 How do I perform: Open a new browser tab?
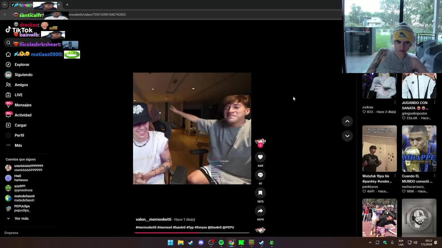(x=67, y=5)
